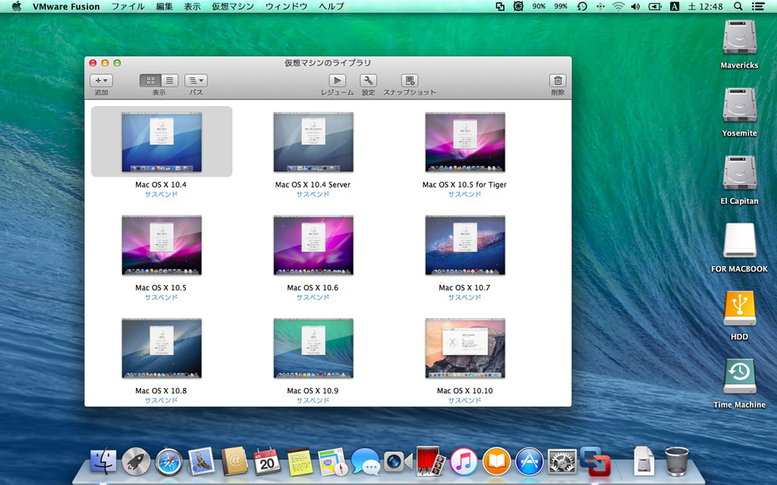
Task: Click サスペンド status under Mac OS X 10.6
Action: point(313,297)
